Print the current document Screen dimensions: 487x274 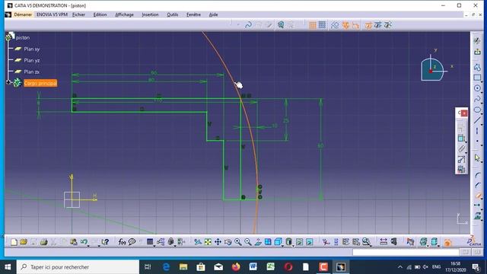click(x=43, y=242)
